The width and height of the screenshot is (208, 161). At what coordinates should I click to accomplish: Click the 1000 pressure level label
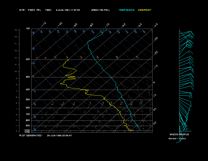click(27, 130)
